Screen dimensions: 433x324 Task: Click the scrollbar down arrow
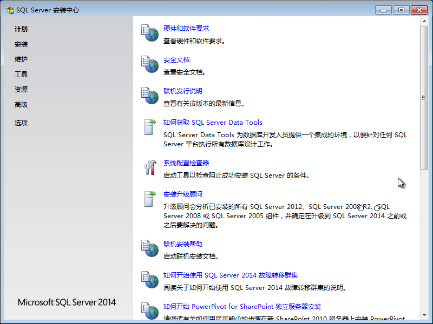click(424, 315)
